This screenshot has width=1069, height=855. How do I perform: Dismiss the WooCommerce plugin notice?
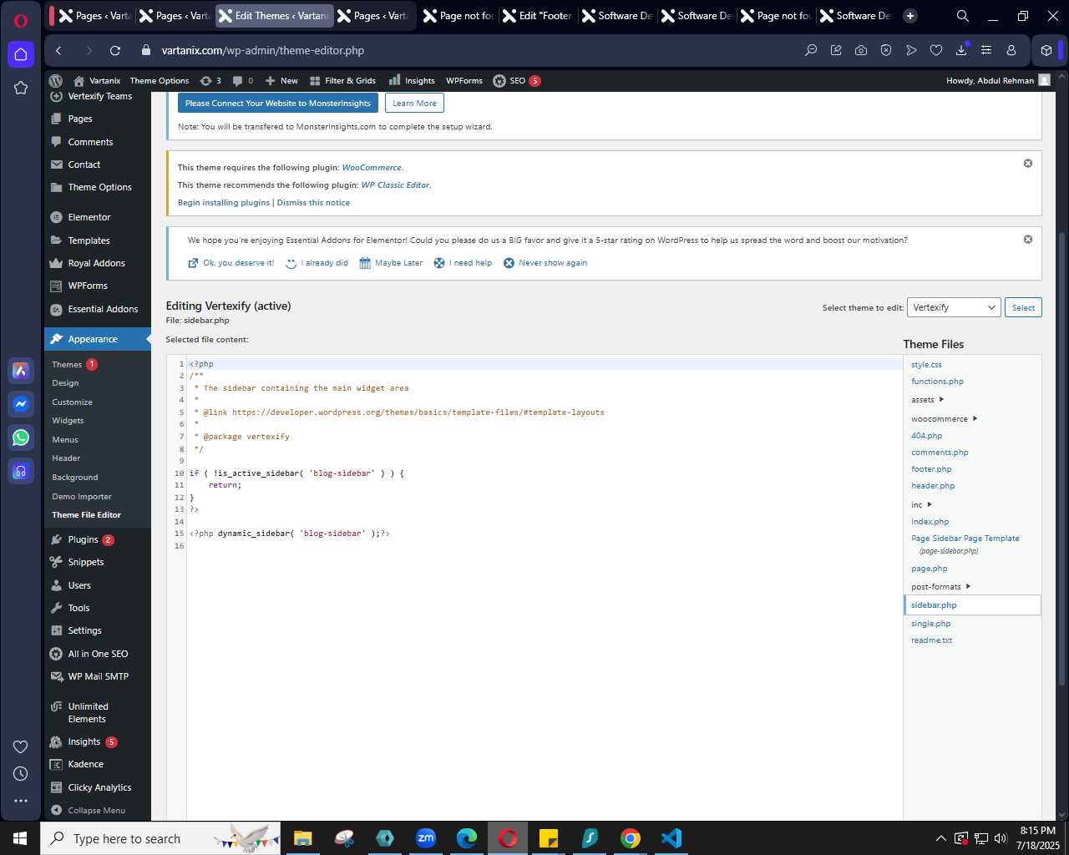pos(1028,164)
